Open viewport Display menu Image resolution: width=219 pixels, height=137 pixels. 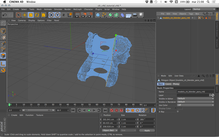32,20
